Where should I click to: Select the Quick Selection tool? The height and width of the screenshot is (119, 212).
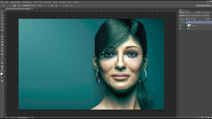pos(2,21)
